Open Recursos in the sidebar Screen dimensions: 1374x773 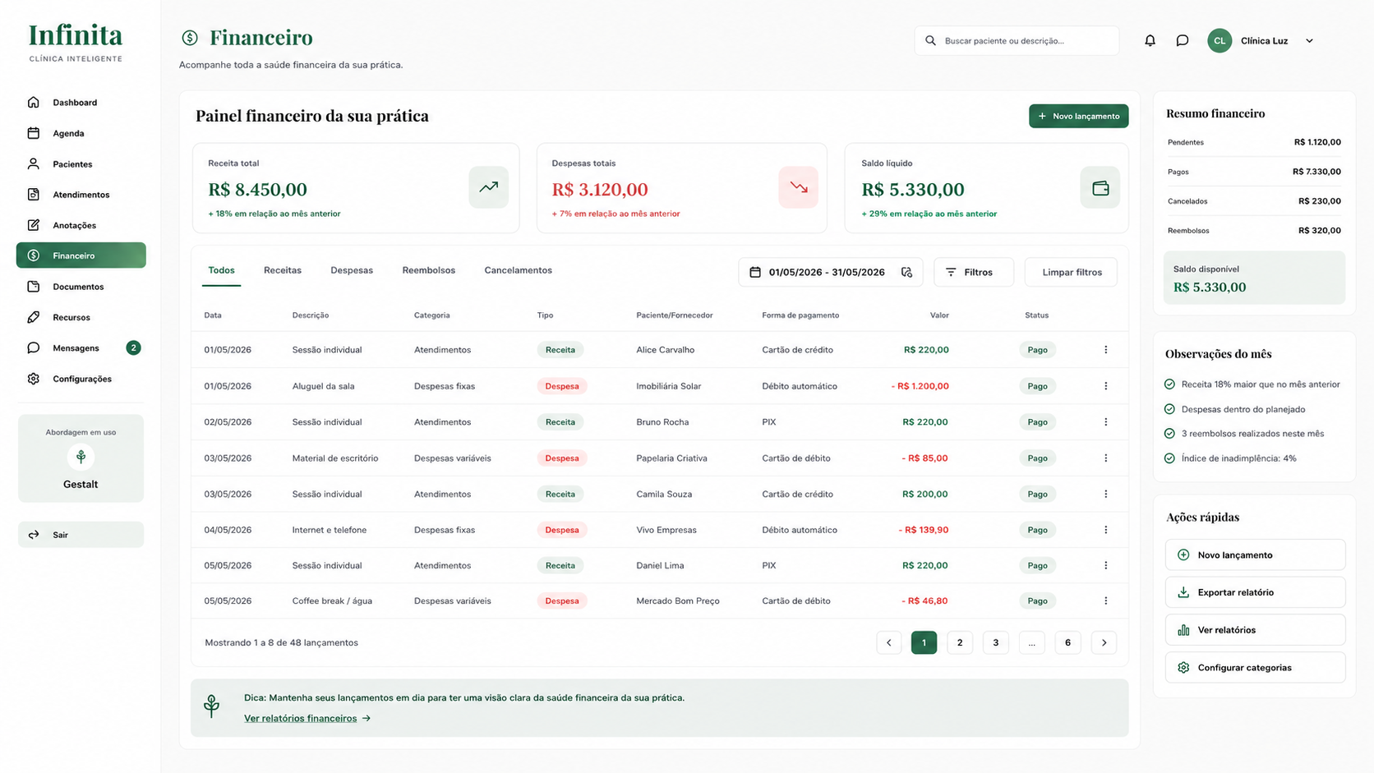tap(81, 317)
